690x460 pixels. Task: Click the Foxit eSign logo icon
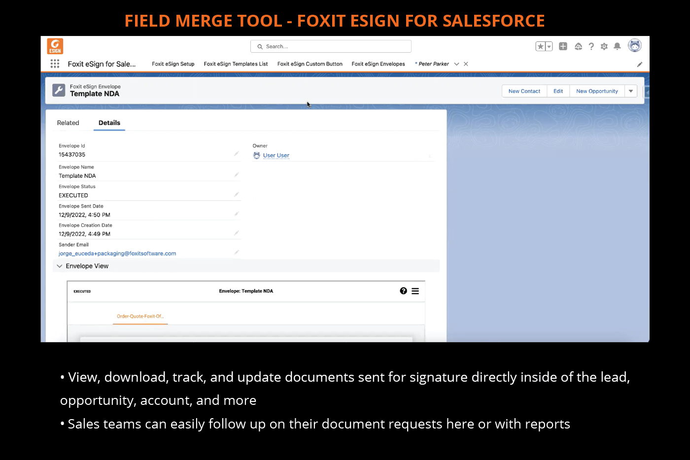55,46
